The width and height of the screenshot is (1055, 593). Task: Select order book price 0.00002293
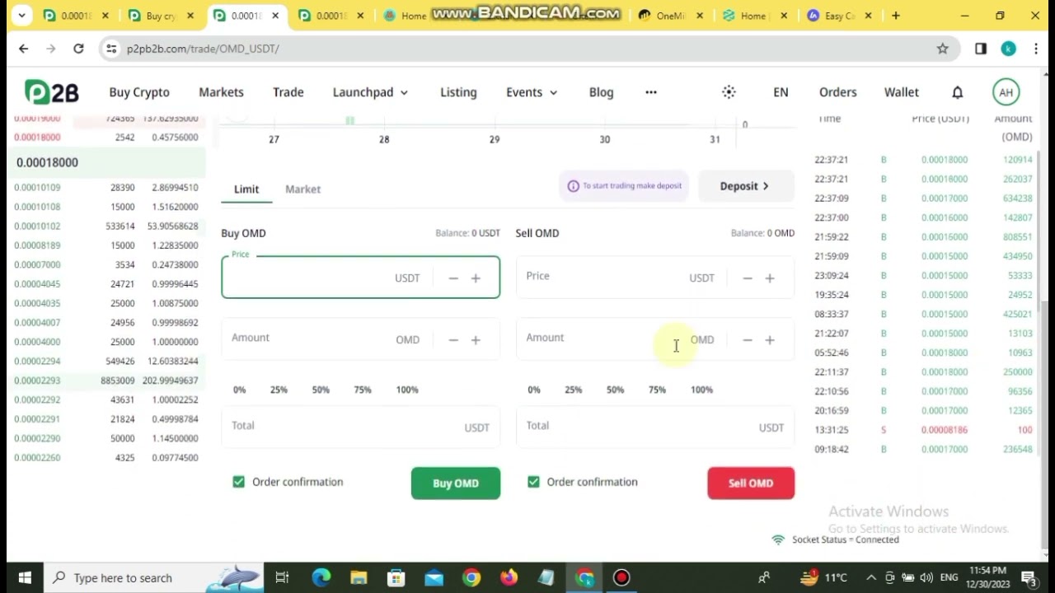coord(37,381)
